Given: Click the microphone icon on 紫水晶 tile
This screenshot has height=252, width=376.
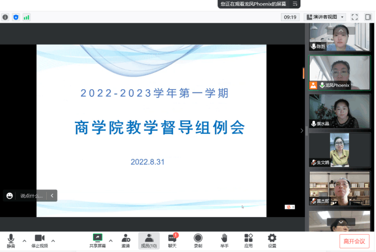Looking at the screenshot, I should click(x=314, y=124).
